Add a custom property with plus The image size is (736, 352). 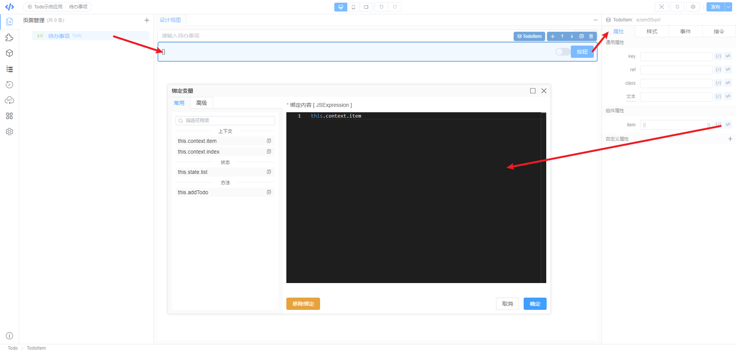pos(730,139)
